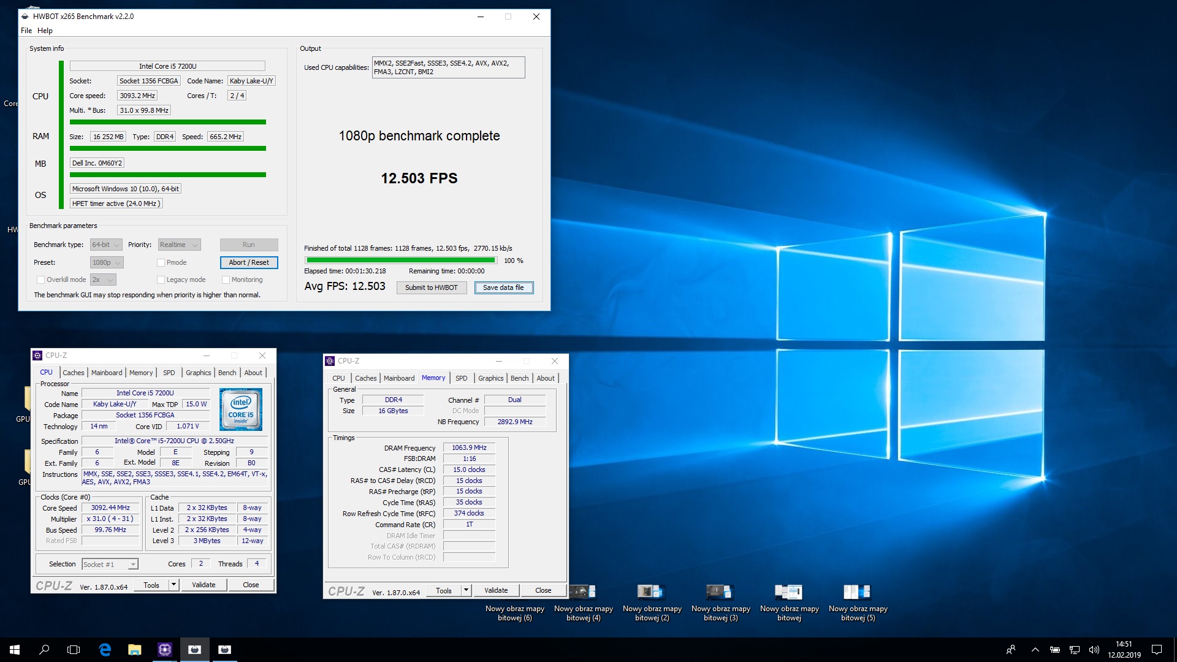Open People icon in system tray

point(1011,650)
